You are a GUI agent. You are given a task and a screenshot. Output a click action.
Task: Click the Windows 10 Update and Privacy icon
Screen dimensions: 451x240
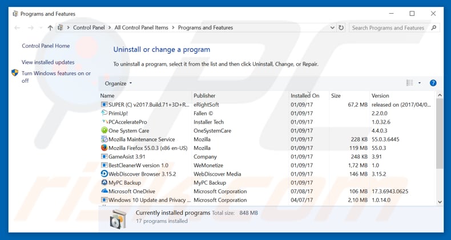point(104,200)
